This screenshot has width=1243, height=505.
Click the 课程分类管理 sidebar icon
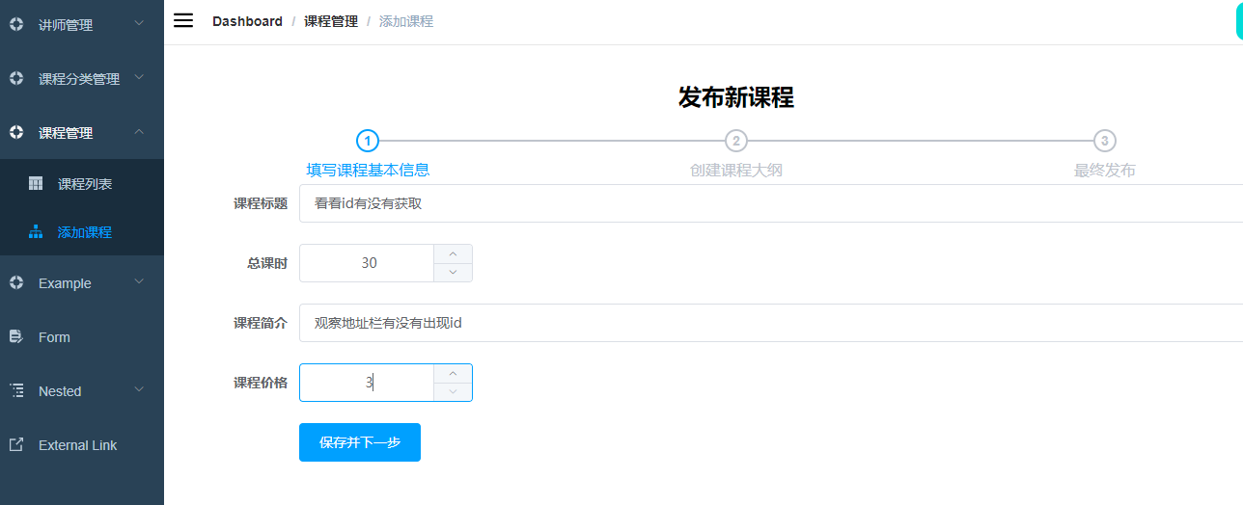click(15, 79)
